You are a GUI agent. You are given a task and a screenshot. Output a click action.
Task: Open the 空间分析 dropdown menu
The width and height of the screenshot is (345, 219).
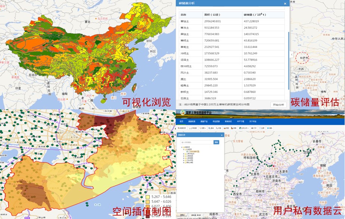click(245, 128)
